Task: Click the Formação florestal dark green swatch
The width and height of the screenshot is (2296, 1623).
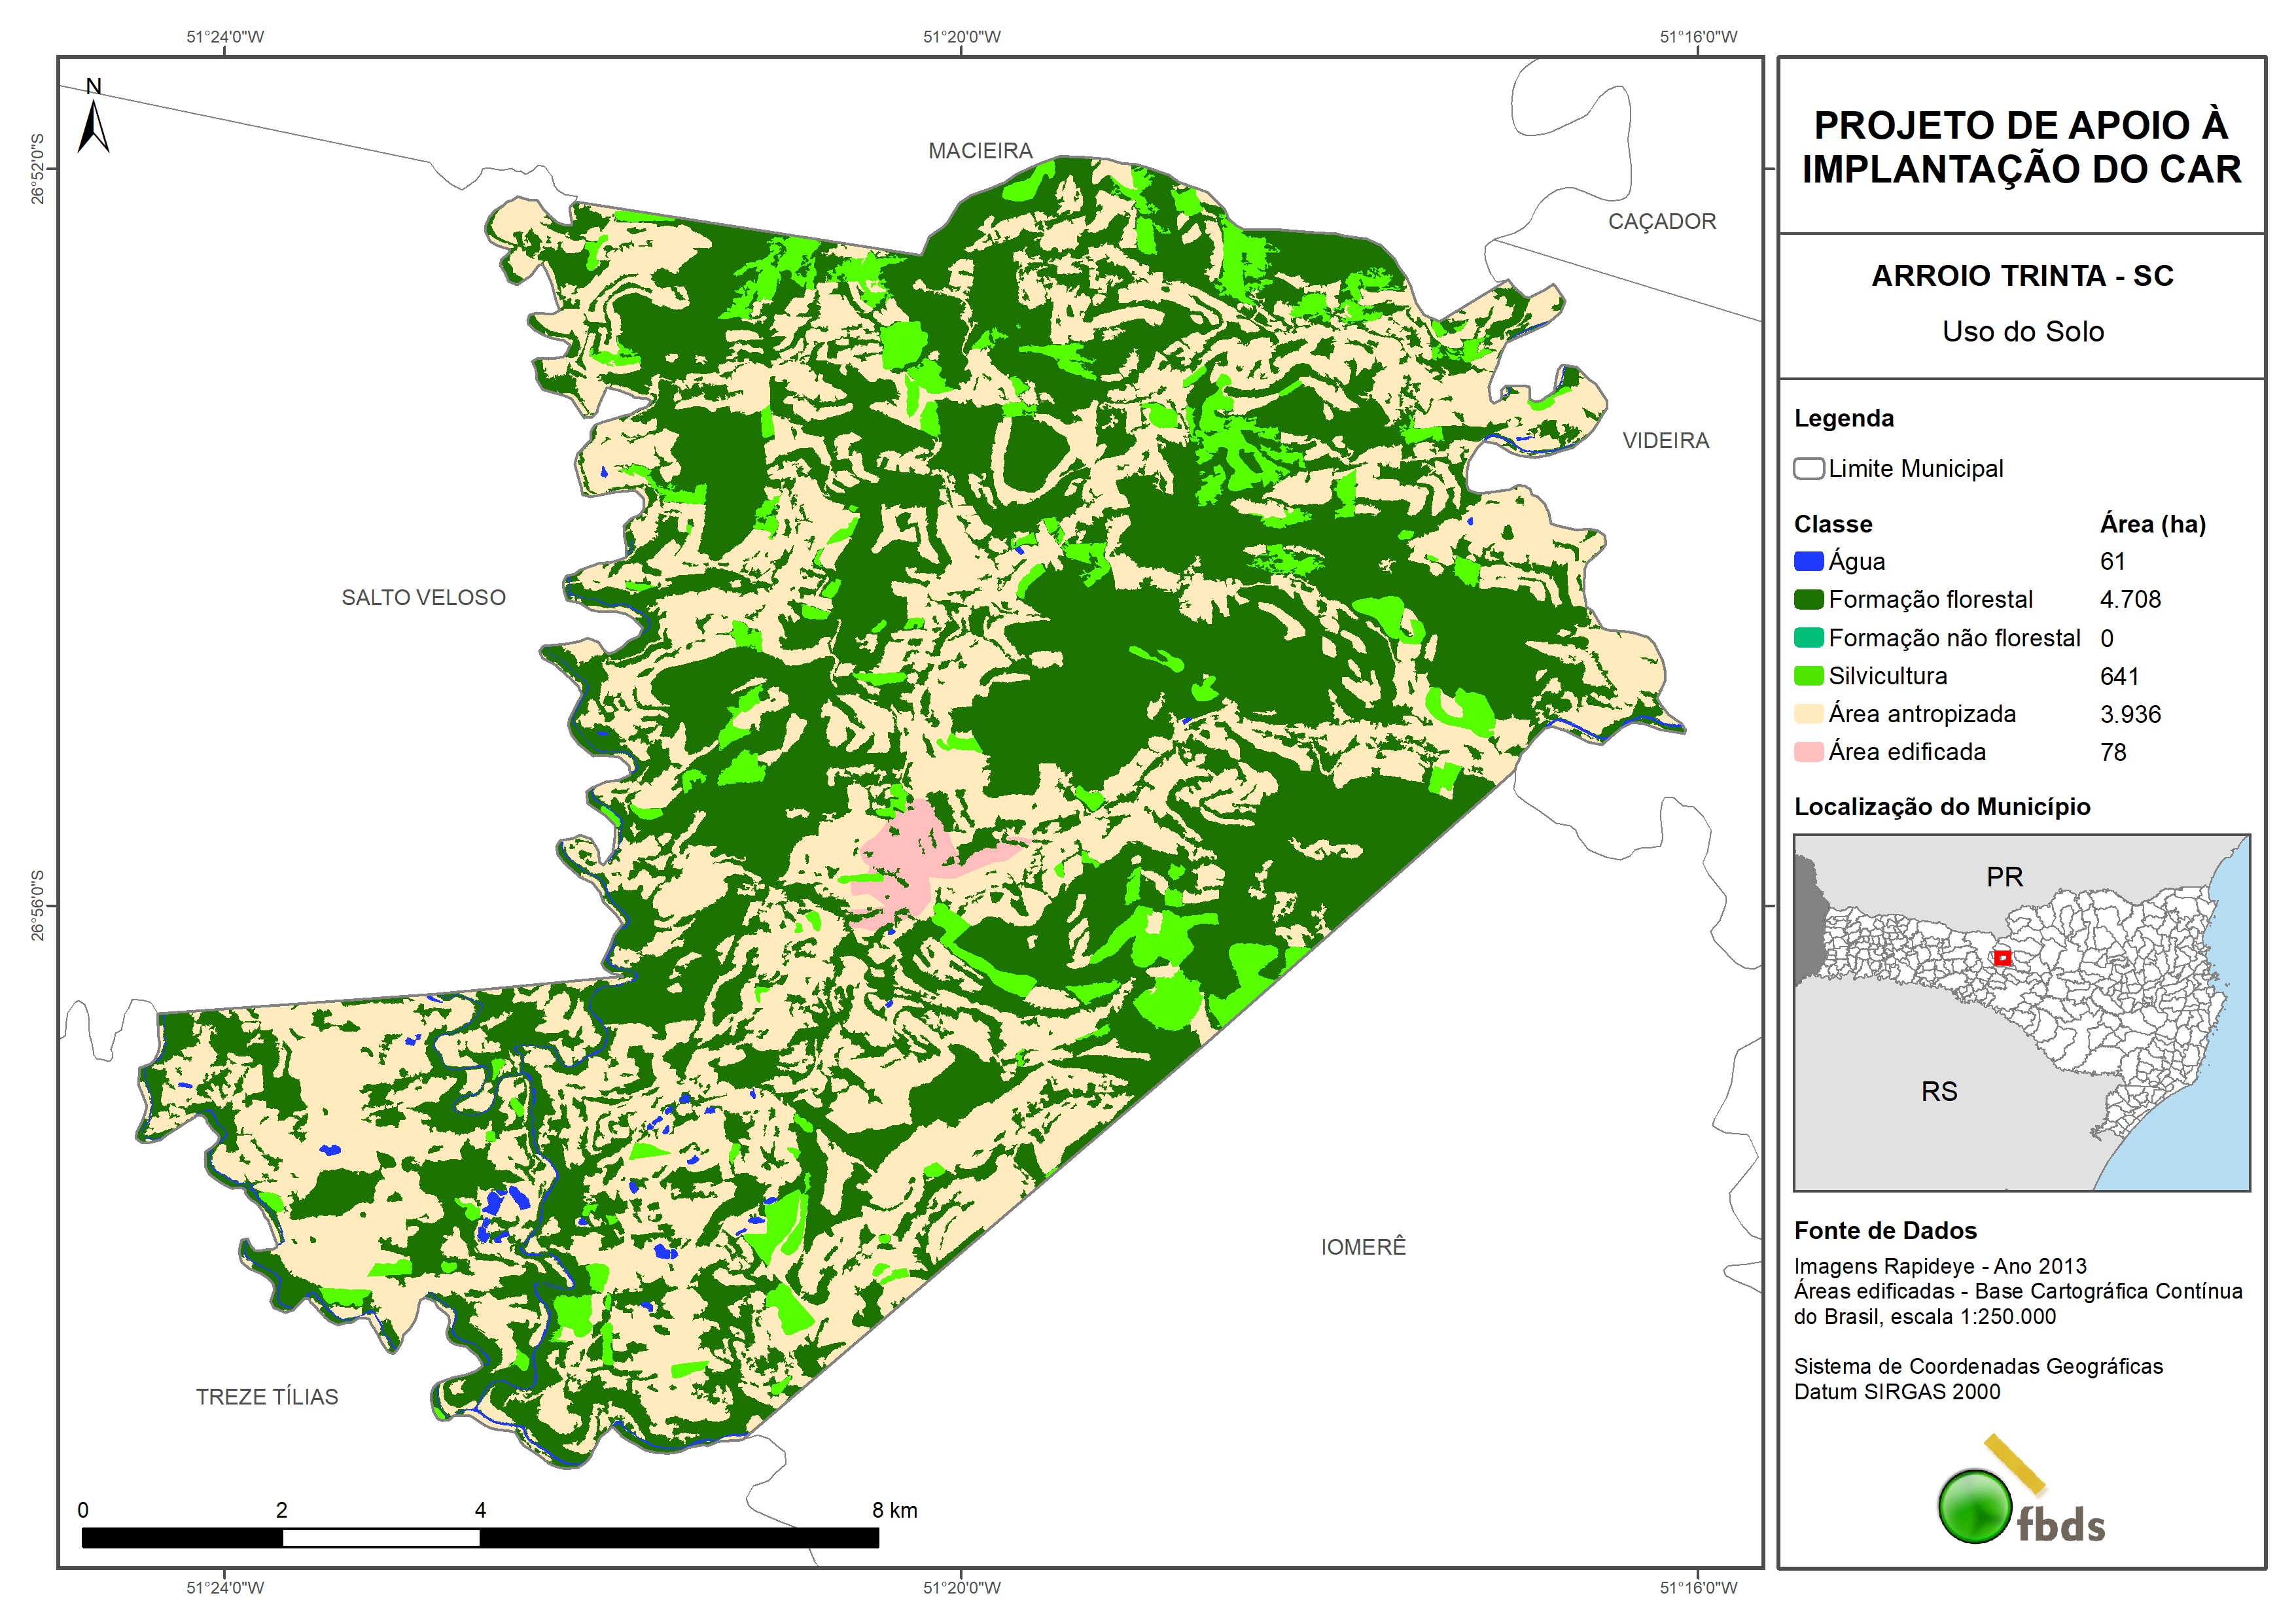Action: click(x=1808, y=600)
